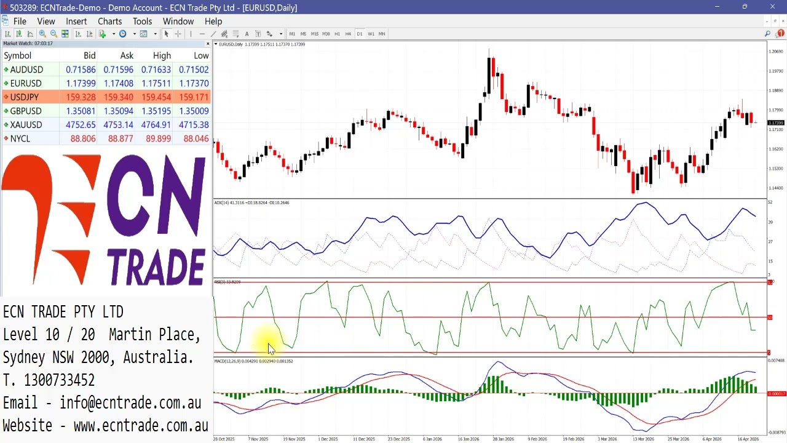Image resolution: width=787 pixels, height=443 pixels.
Task: Select the text label tool
Action: [x=258, y=34]
